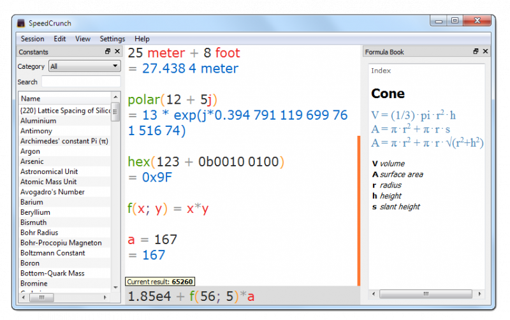The width and height of the screenshot is (510, 320).
Task: Click the a = 167 history expression
Action: tap(152, 240)
